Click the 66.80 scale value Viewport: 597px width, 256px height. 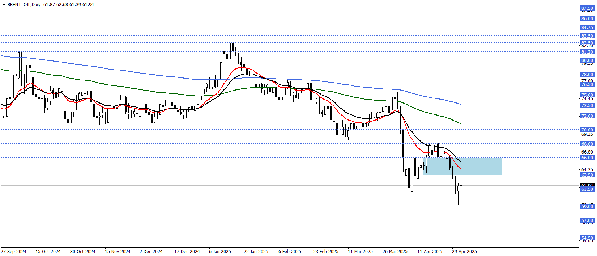point(587,152)
